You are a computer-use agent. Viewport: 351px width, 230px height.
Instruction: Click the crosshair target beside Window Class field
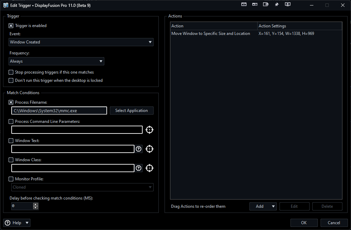[x=149, y=168]
